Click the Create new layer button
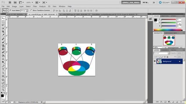The height and width of the screenshot is (104, 186). (177, 102)
